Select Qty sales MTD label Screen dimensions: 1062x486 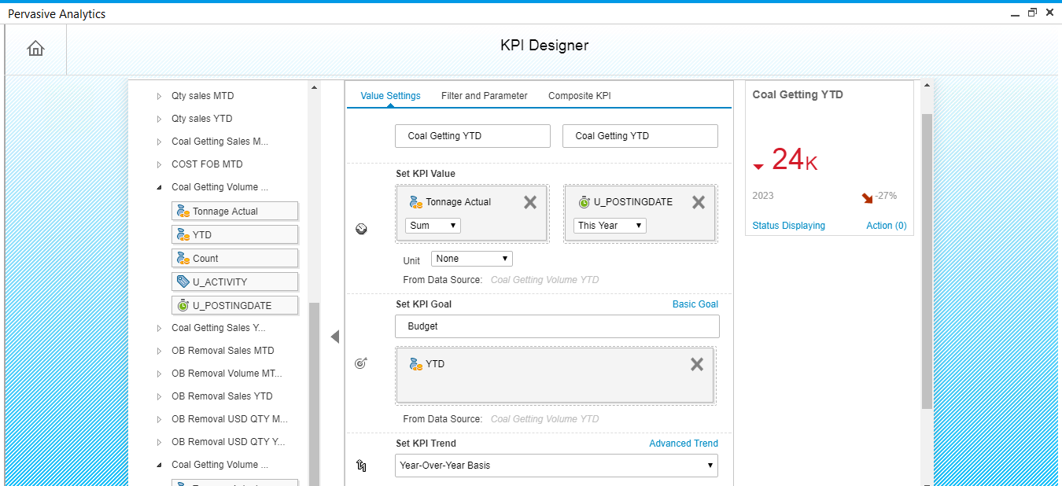pyautogui.click(x=203, y=96)
